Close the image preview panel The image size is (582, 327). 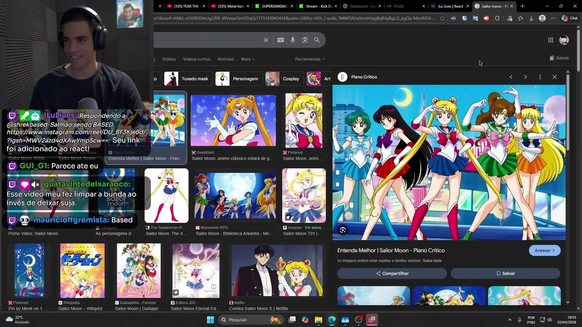[555, 77]
